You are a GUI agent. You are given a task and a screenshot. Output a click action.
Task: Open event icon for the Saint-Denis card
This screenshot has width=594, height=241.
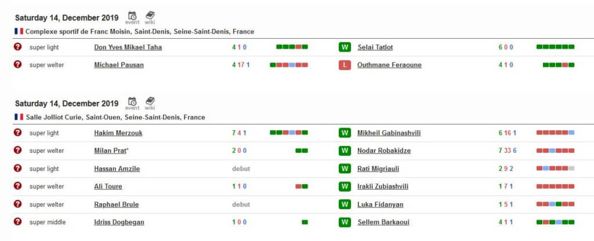(132, 18)
